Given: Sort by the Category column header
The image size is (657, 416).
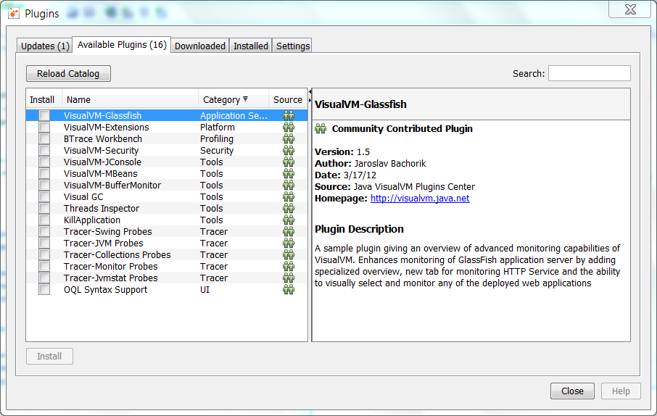Looking at the screenshot, I should 234,100.
